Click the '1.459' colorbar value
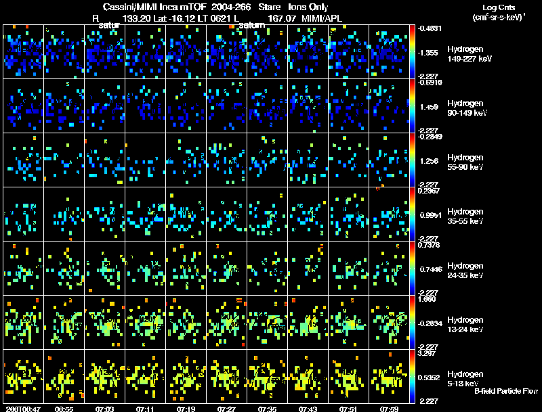The height and width of the screenshot is (412, 542). click(430, 107)
